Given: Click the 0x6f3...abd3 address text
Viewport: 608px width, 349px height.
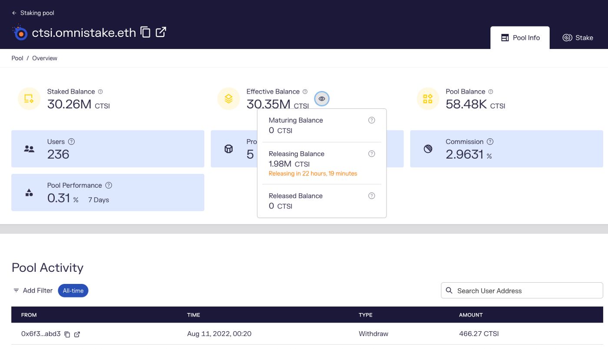Looking at the screenshot, I should point(41,334).
